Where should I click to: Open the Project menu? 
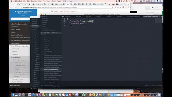coord(59,1)
